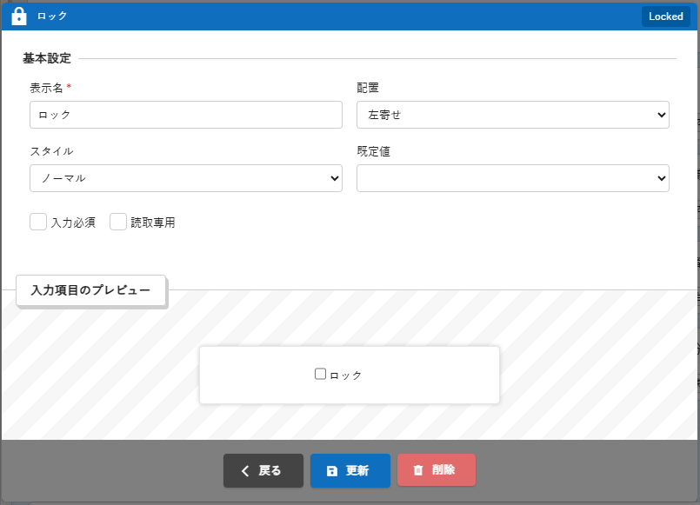Click the ロック label in the preview card
The width and height of the screenshot is (700, 505).
point(345,375)
